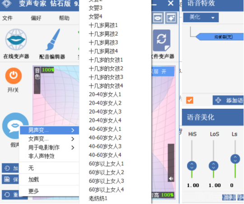Viewport: 244px width, 204px height.
Task: Select 40-60岁女人1 preset
Action: (105, 129)
